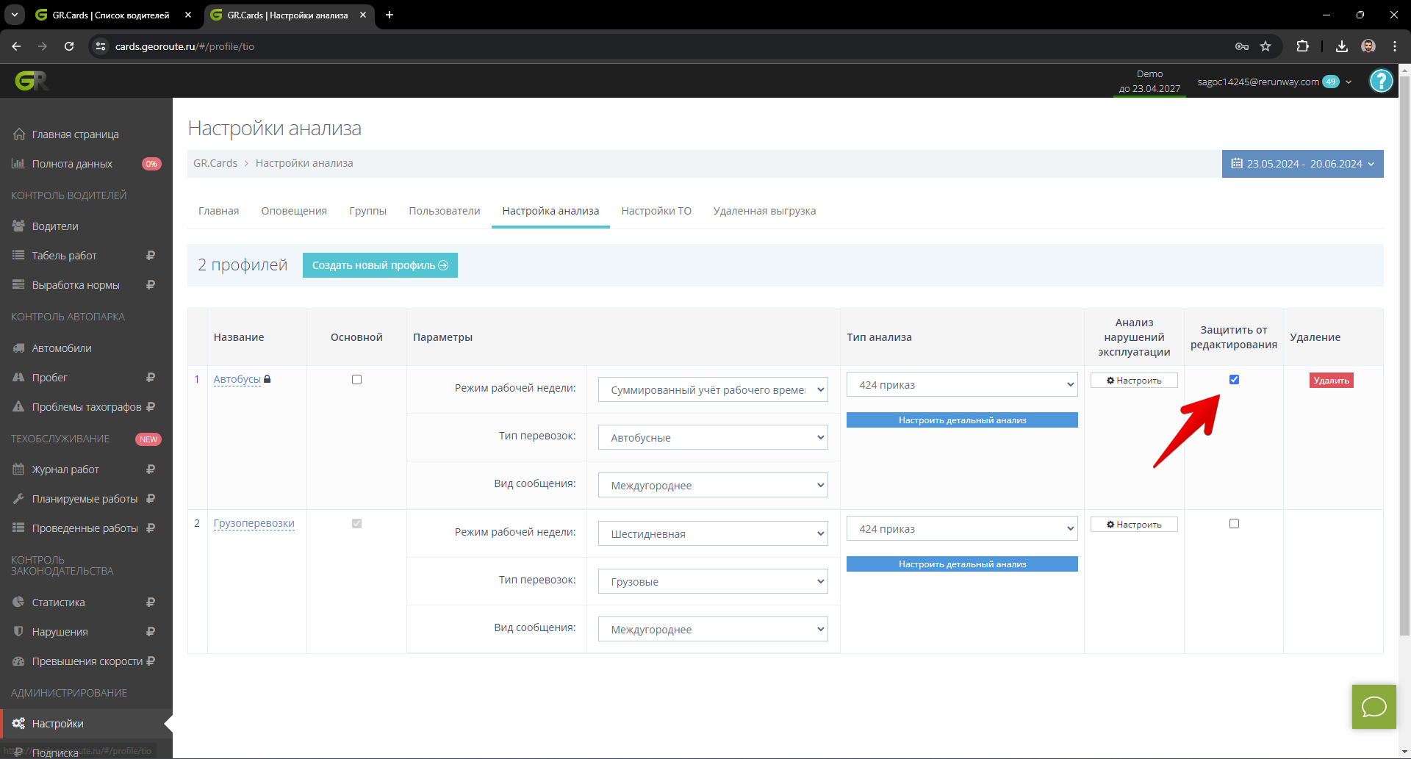The width and height of the screenshot is (1411, 759).
Task: Click the GR logo in header
Action: (x=32, y=81)
